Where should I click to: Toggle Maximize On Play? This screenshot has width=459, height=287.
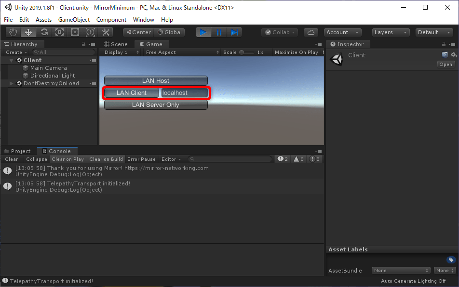coord(296,52)
